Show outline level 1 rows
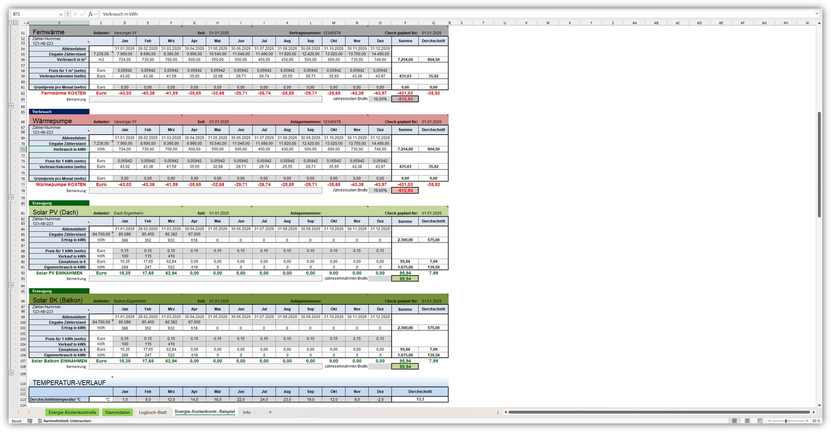Screen dimensions: 831x432 tap(11, 23)
